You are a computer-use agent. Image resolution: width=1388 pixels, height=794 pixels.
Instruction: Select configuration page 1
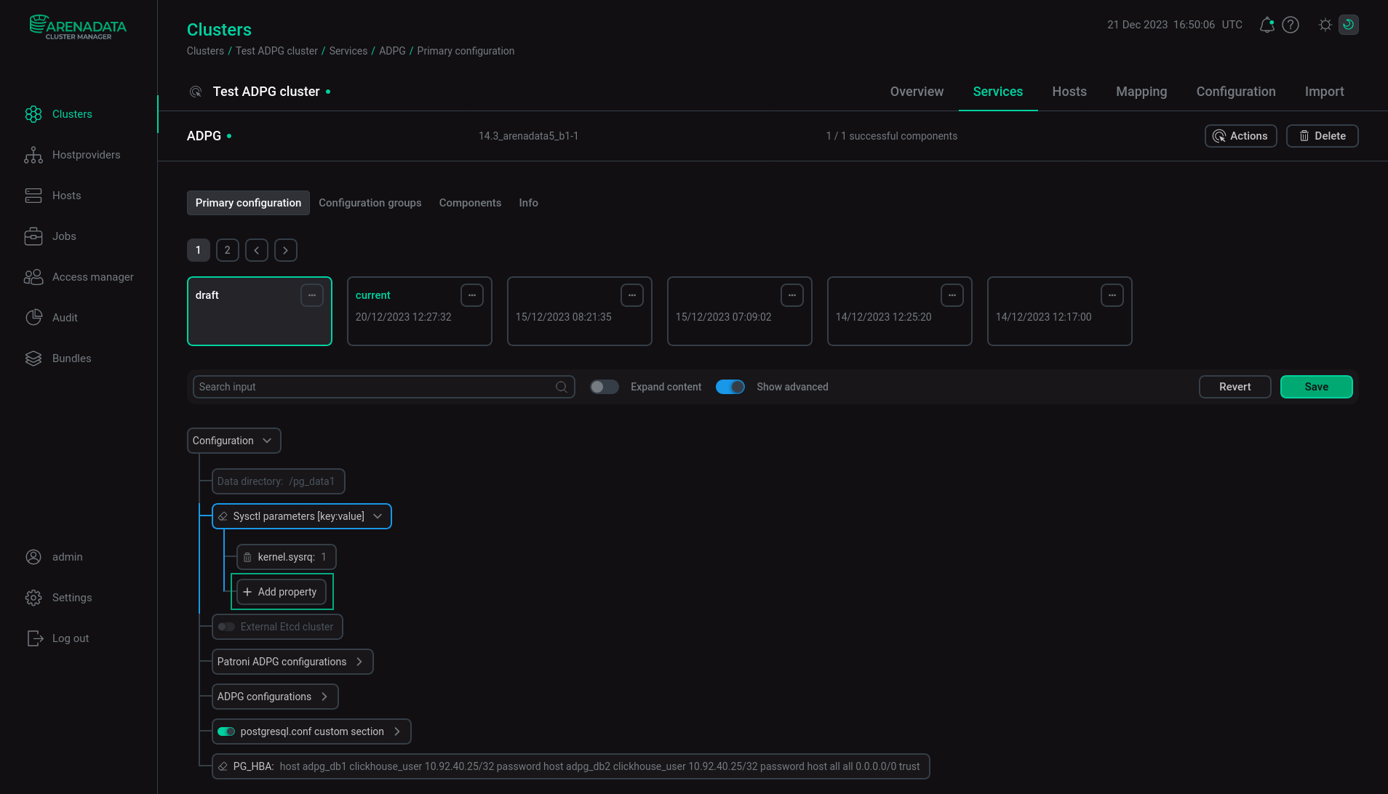(x=199, y=250)
